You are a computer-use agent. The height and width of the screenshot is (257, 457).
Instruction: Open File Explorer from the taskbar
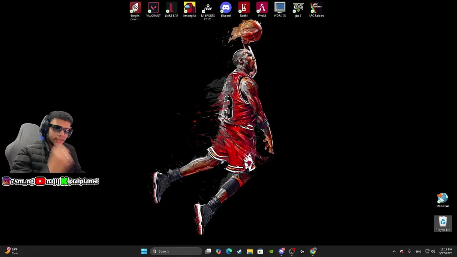(x=250, y=251)
